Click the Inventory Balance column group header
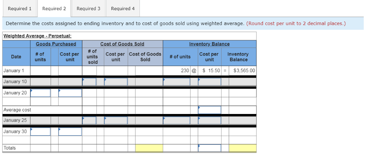The image size is (373, 155). click(x=209, y=44)
